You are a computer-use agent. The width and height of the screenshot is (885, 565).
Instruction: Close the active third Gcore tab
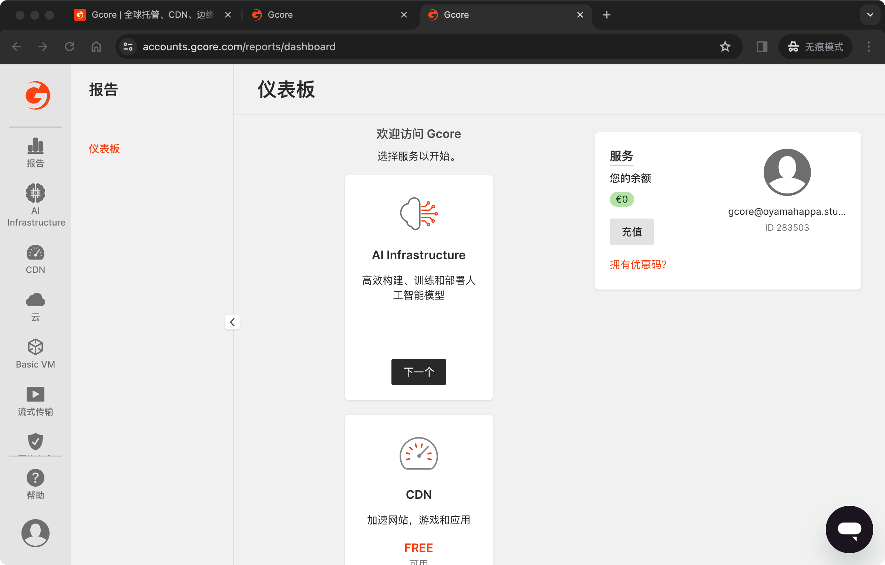pos(580,15)
